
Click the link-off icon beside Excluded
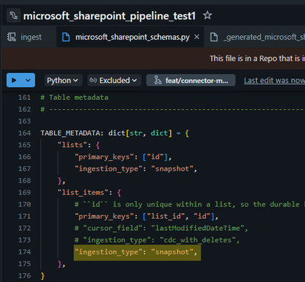point(93,81)
